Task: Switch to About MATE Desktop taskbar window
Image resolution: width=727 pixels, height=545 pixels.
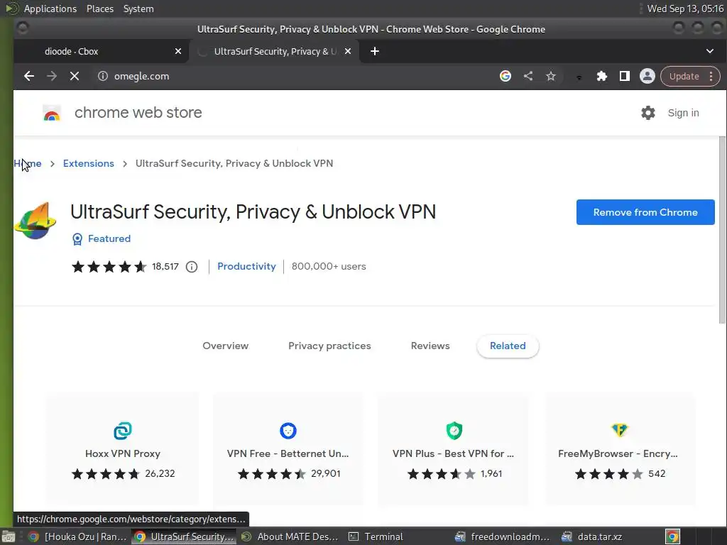Action: pos(290,536)
